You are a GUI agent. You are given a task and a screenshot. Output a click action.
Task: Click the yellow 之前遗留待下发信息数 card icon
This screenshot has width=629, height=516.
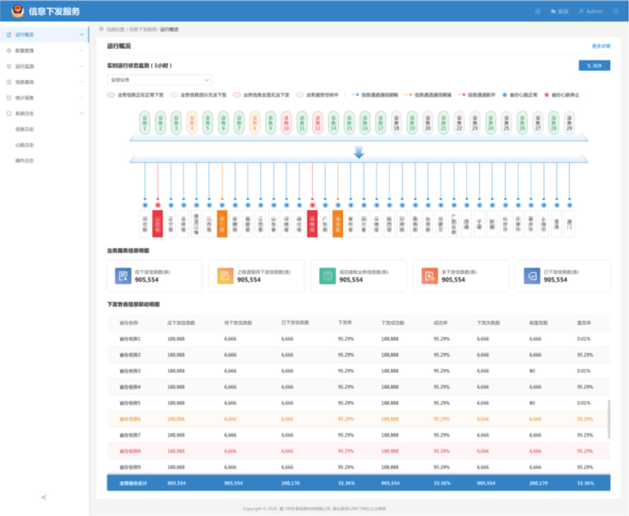tap(224, 276)
